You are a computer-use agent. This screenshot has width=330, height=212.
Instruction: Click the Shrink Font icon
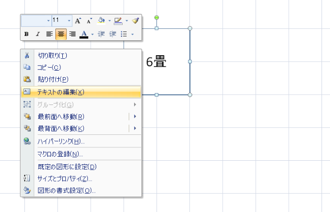(x=89, y=21)
